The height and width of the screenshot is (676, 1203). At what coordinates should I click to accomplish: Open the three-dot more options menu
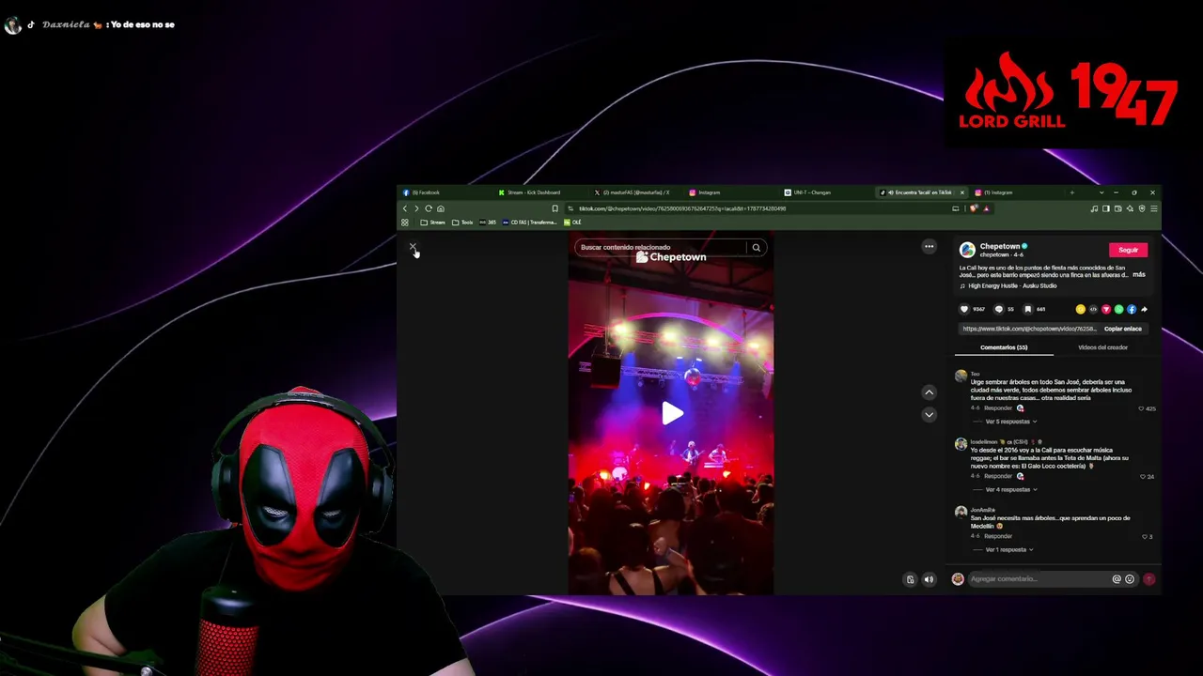(x=929, y=247)
